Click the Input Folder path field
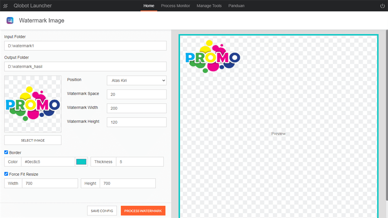 click(x=85, y=46)
